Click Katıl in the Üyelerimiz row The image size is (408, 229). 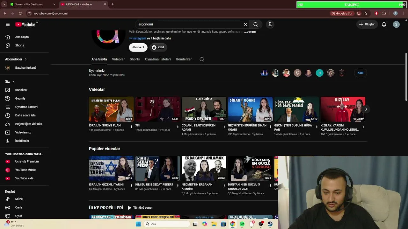(361, 73)
